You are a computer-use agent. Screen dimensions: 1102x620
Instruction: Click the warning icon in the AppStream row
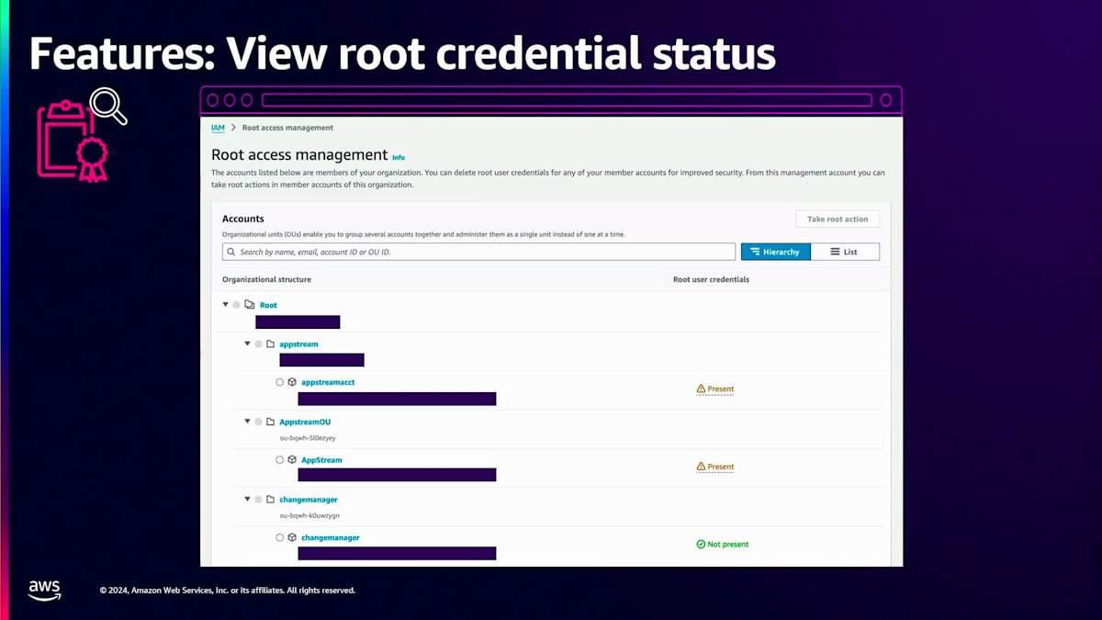click(x=701, y=467)
